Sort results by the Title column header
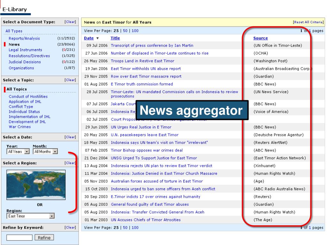 pos(115,38)
